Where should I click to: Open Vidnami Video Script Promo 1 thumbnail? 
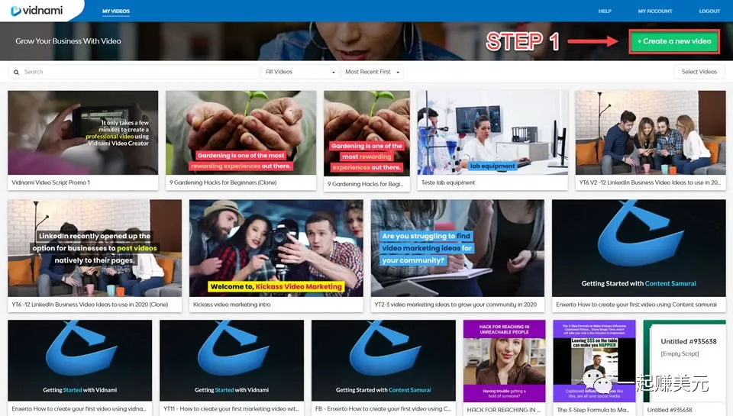83,133
